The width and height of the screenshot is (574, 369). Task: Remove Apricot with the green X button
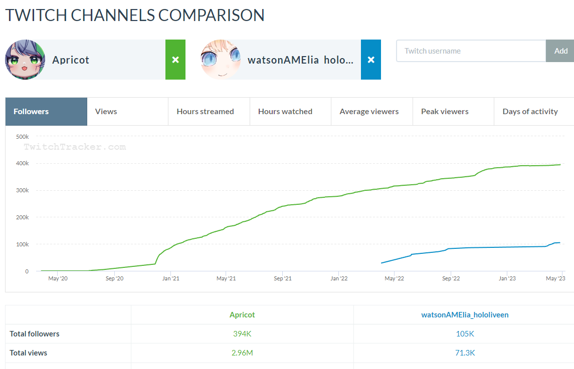(x=175, y=60)
